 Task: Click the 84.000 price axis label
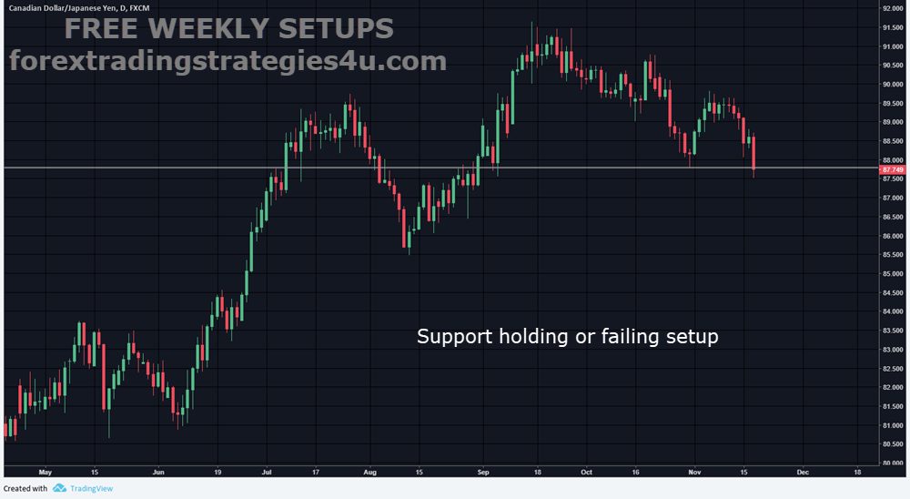[x=892, y=311]
